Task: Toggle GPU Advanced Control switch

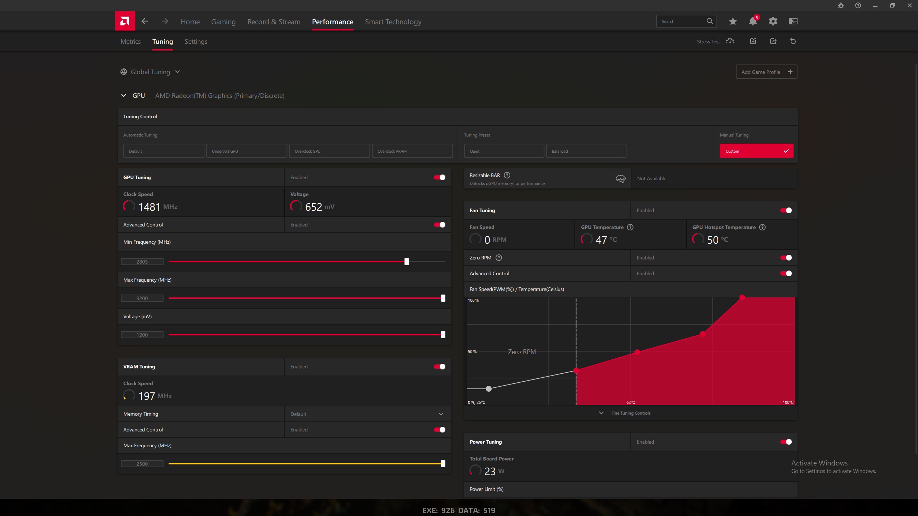Action: pos(440,225)
